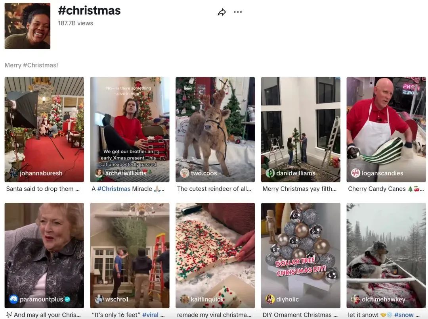
Task: Click the johannaburesh profile avatar
Action: [14, 173]
